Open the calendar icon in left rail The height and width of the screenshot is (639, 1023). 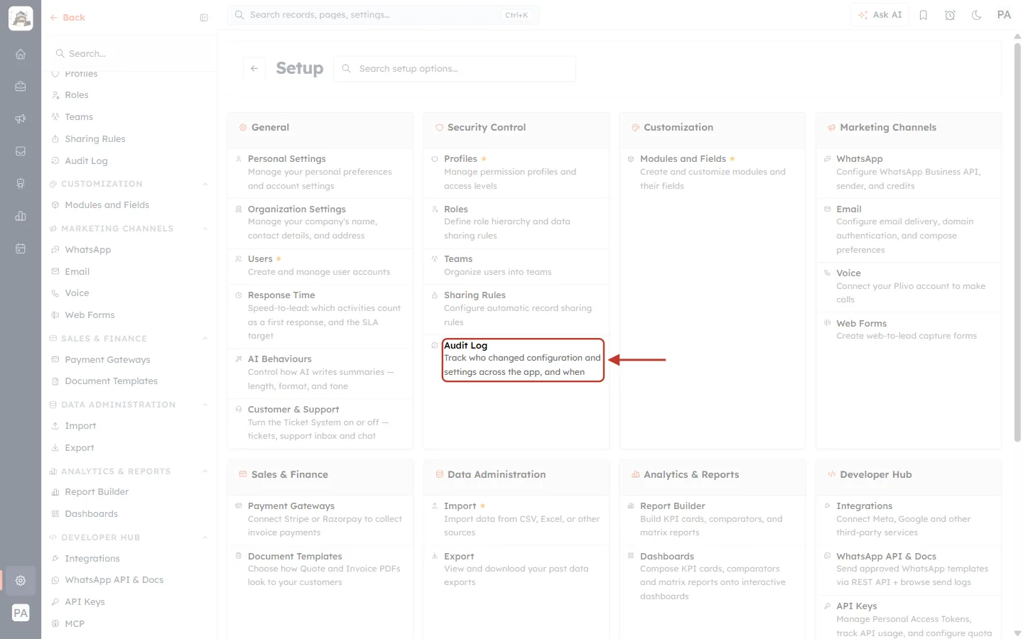click(21, 248)
